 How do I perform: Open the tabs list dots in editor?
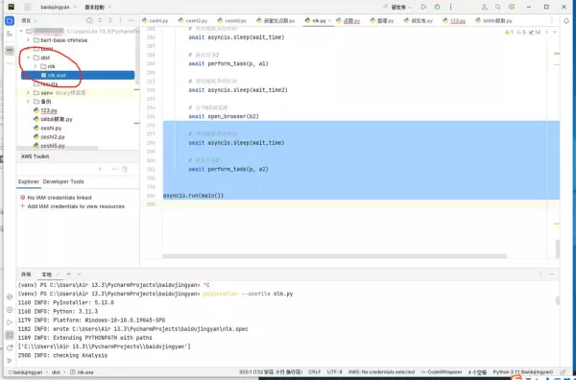coord(551,20)
